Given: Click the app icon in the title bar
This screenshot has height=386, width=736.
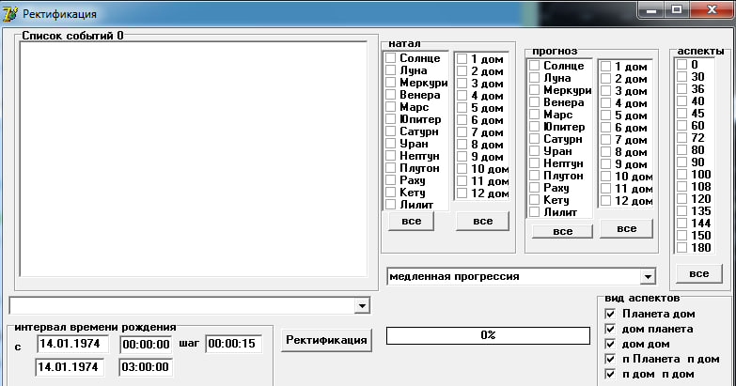Looking at the screenshot, I should point(11,15).
